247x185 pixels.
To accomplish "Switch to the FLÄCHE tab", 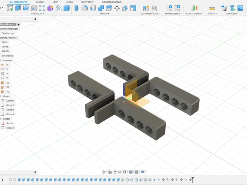I will pos(40,2).
